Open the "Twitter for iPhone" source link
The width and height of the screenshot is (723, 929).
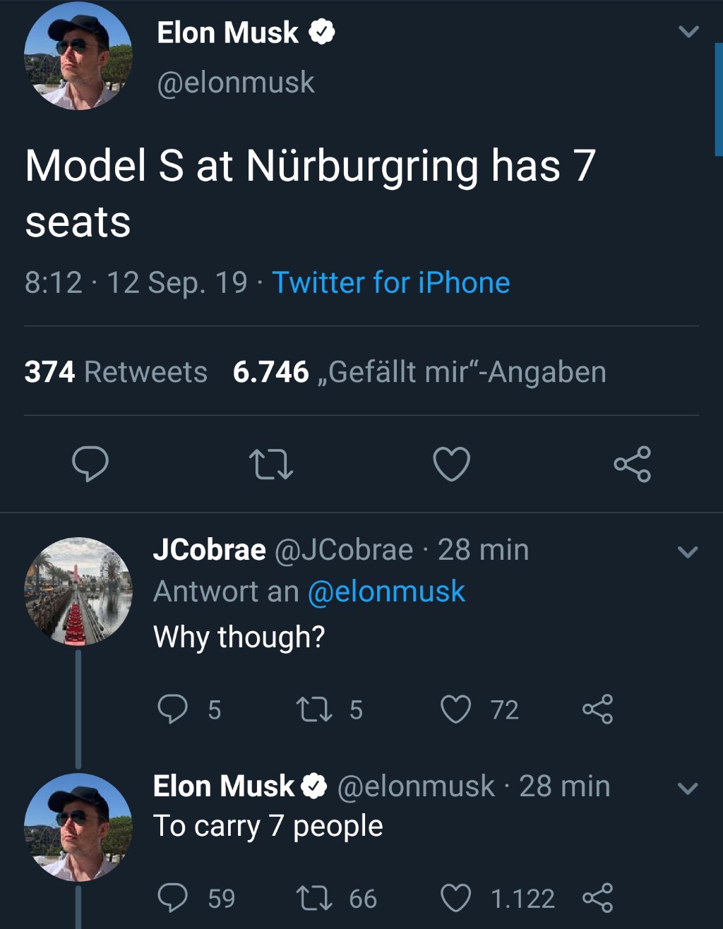(390, 282)
